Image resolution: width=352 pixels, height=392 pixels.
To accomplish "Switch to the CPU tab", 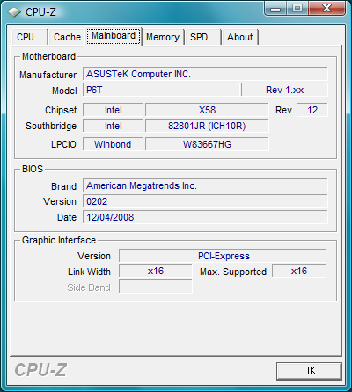I will (30, 37).
